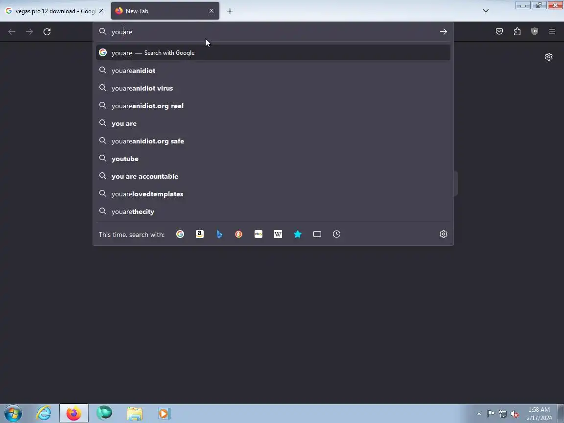Search in History clock icon

[337, 234]
